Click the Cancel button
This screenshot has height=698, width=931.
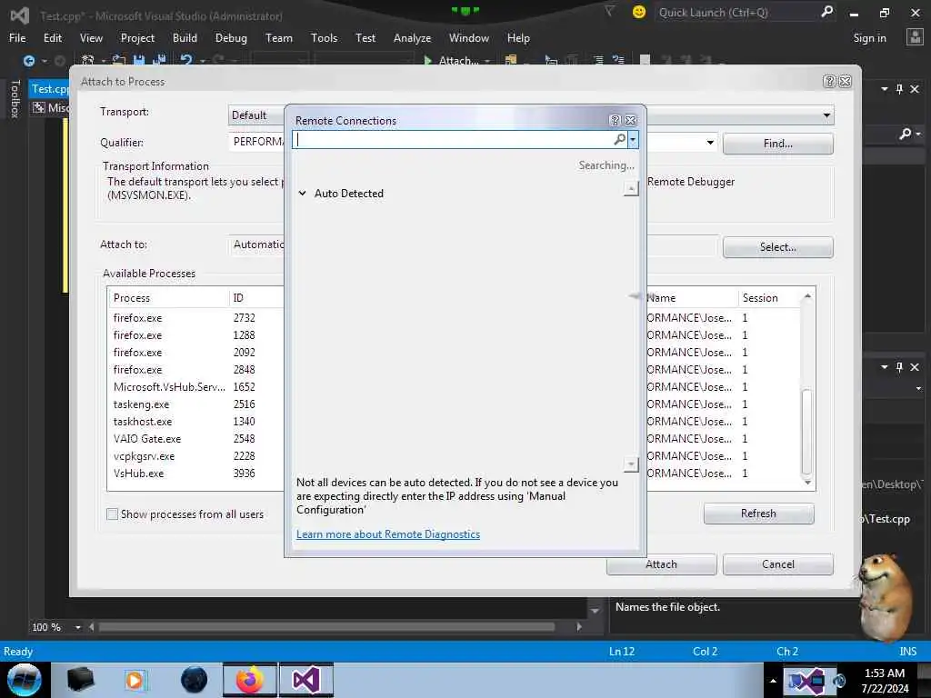[x=778, y=563]
